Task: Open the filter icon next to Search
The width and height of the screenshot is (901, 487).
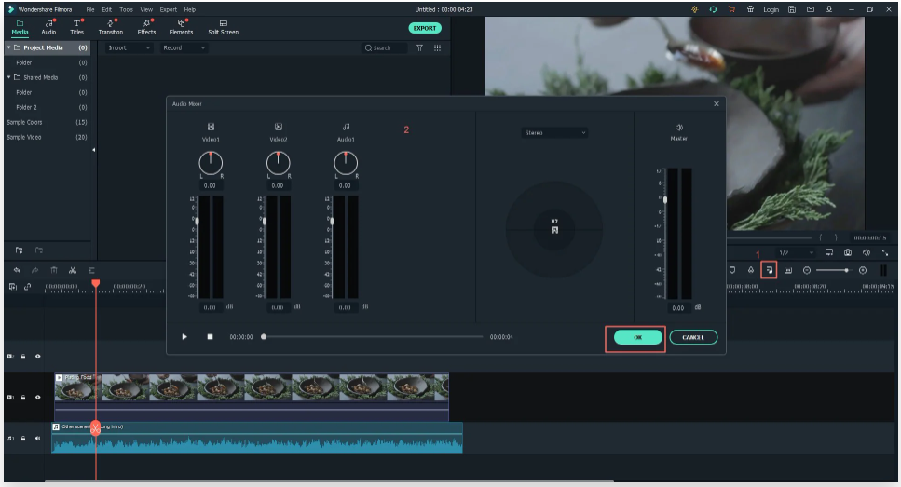Action: (x=419, y=47)
